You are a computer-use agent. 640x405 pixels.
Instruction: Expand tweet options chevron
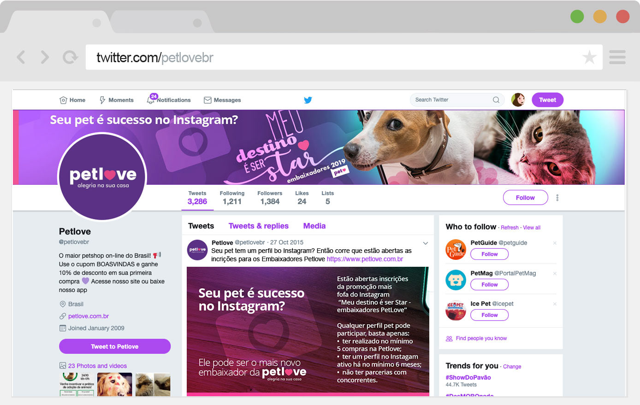[x=426, y=243]
